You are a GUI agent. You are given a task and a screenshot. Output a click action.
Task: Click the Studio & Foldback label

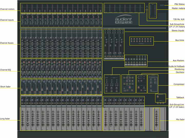176,66
